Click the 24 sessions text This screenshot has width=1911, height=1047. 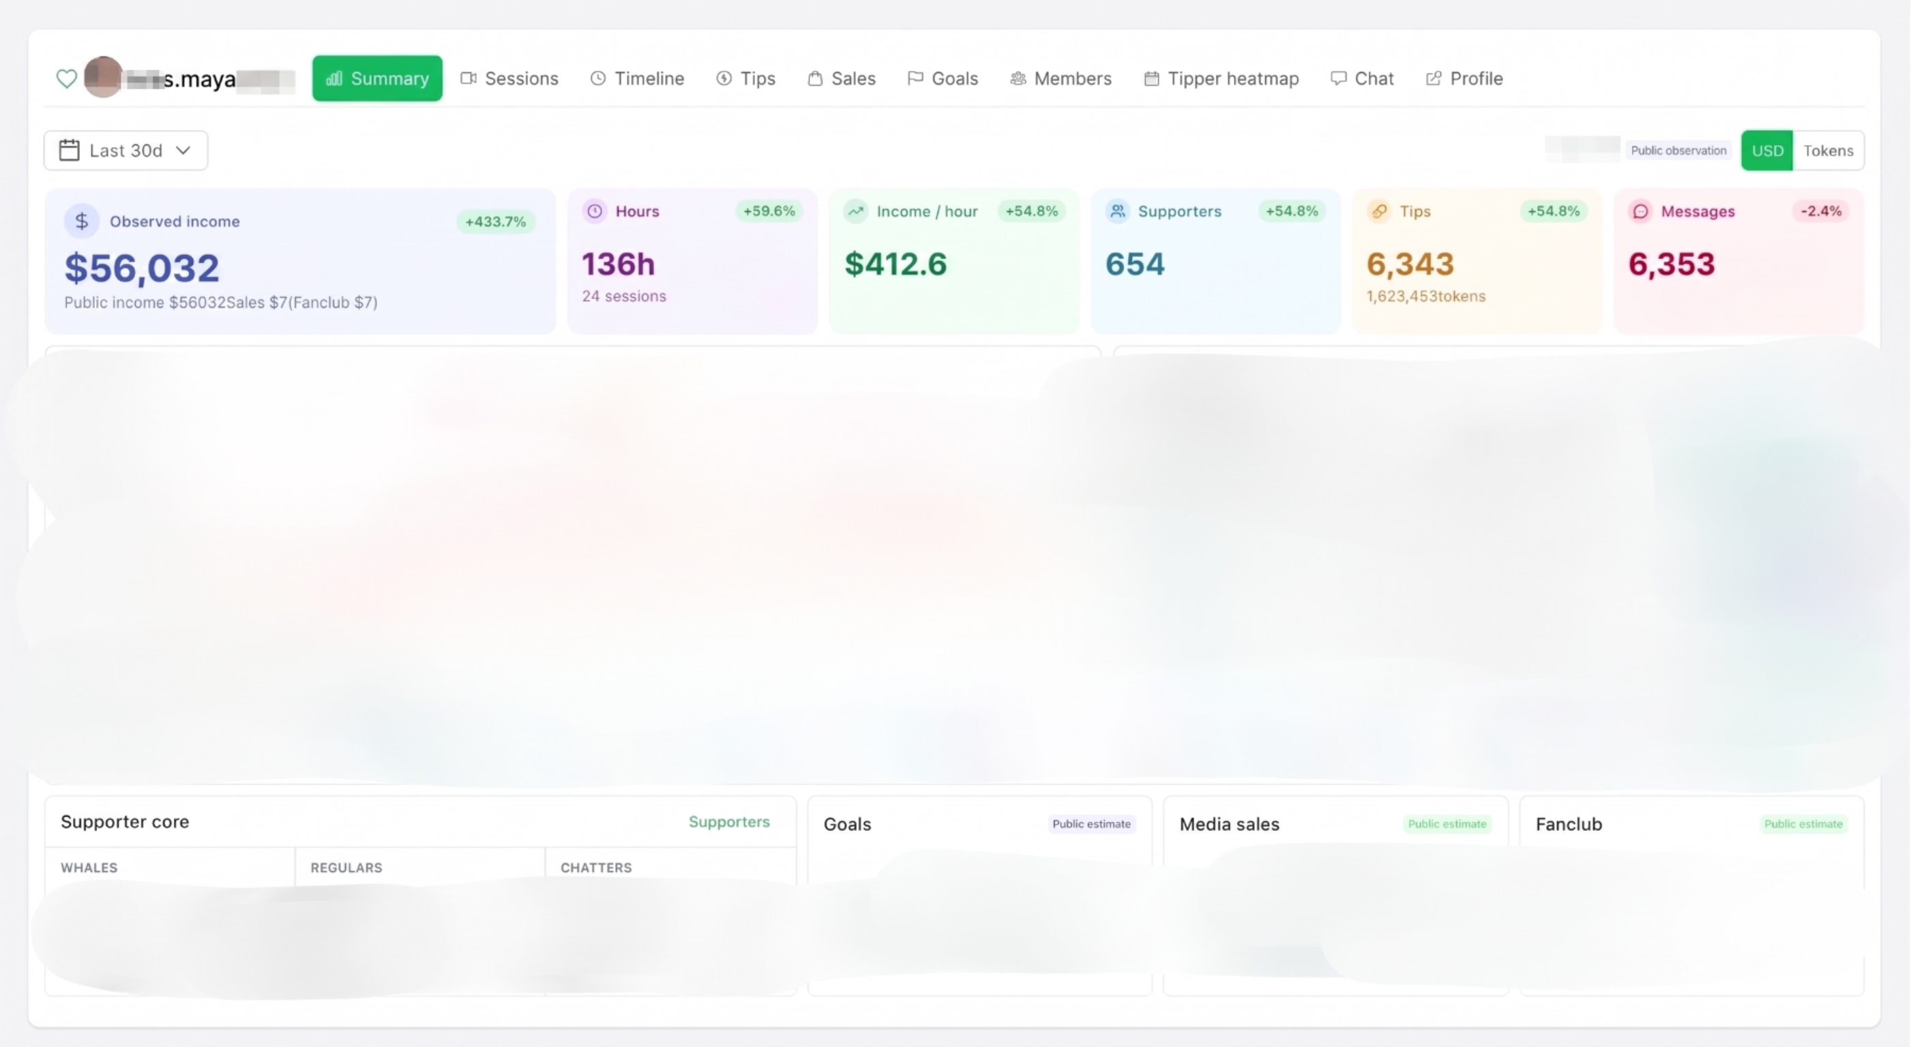pyautogui.click(x=624, y=296)
